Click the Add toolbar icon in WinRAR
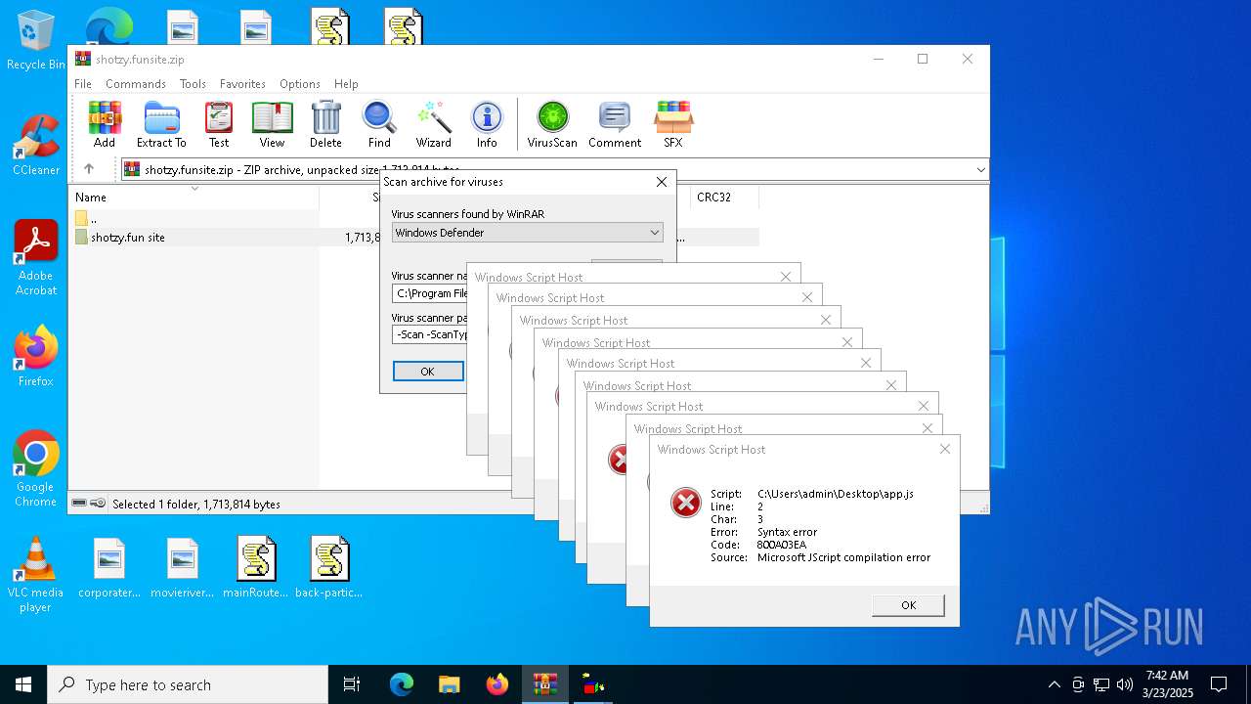The height and width of the screenshot is (704, 1251). (x=105, y=124)
